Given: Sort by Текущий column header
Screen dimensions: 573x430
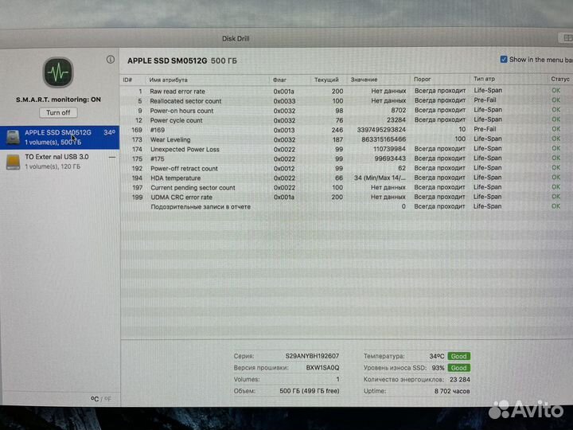Looking at the screenshot, I should 326,80.
